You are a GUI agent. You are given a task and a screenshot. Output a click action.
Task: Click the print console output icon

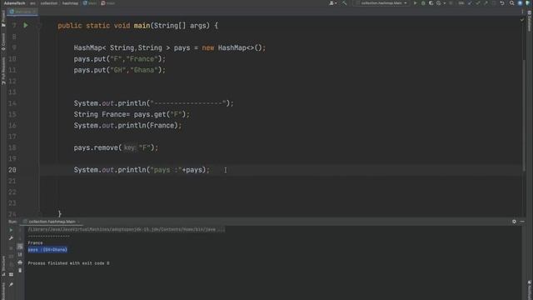point(20,262)
